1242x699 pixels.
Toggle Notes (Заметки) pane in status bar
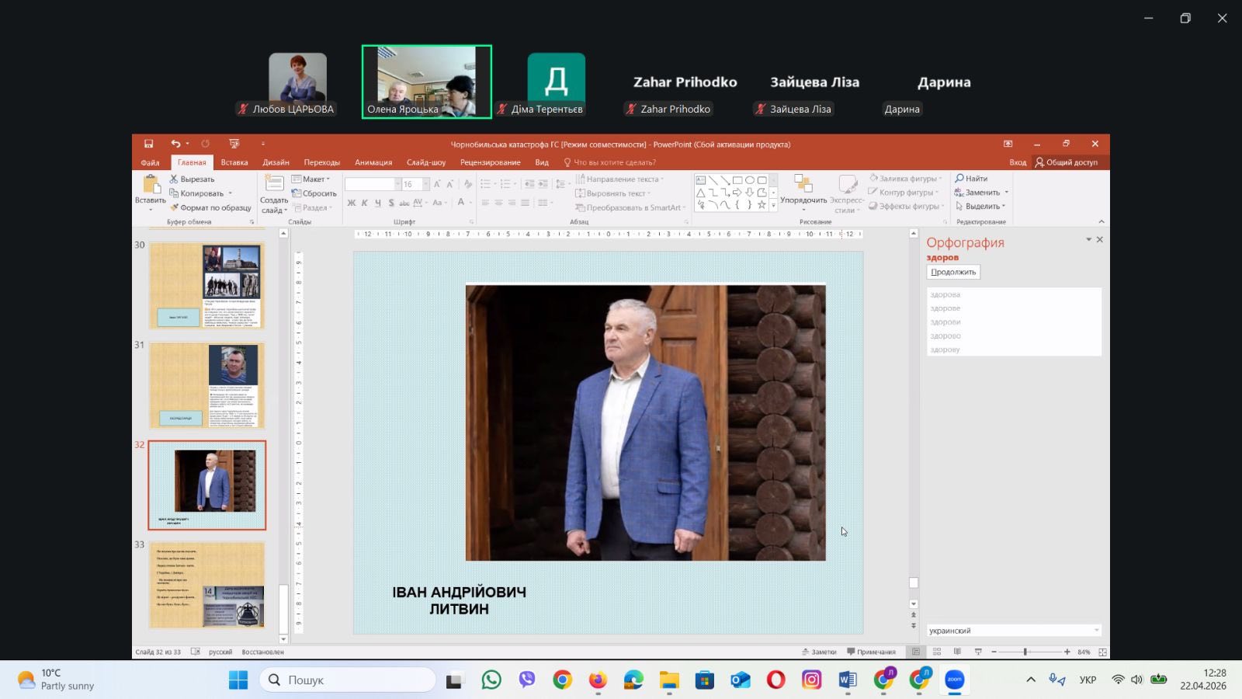click(x=818, y=652)
